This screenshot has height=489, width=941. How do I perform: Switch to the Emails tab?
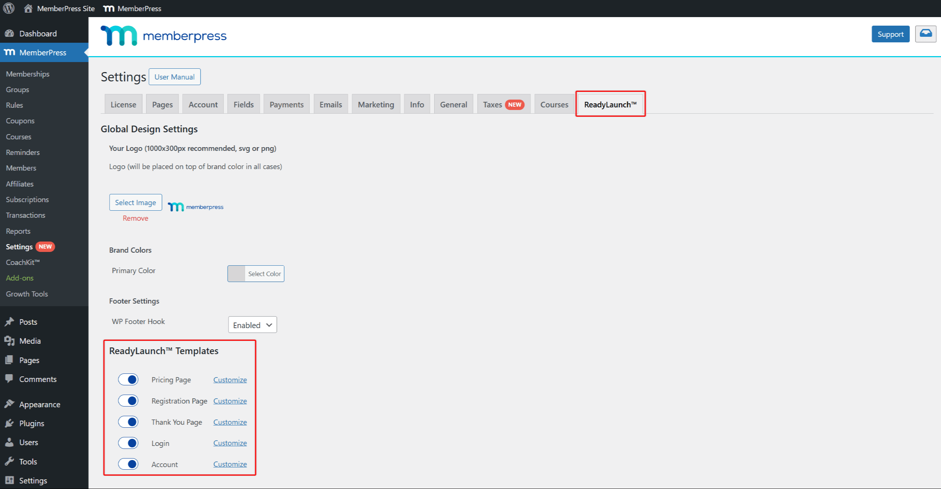tap(331, 104)
